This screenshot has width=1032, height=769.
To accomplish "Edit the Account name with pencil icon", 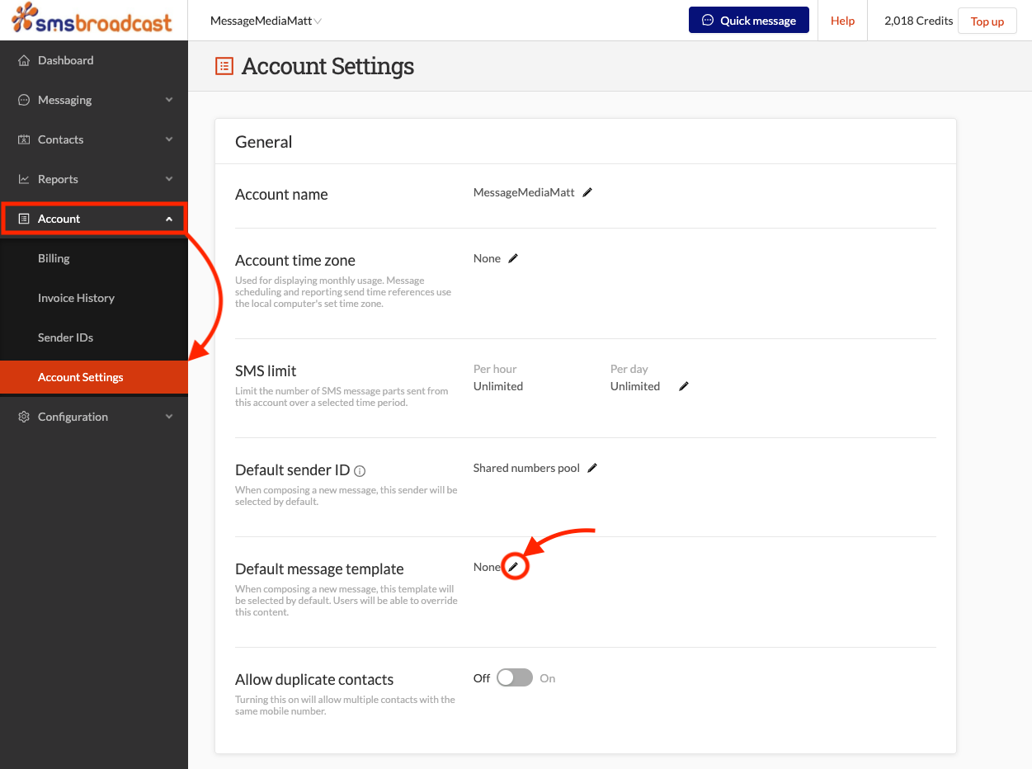I will pos(587,192).
